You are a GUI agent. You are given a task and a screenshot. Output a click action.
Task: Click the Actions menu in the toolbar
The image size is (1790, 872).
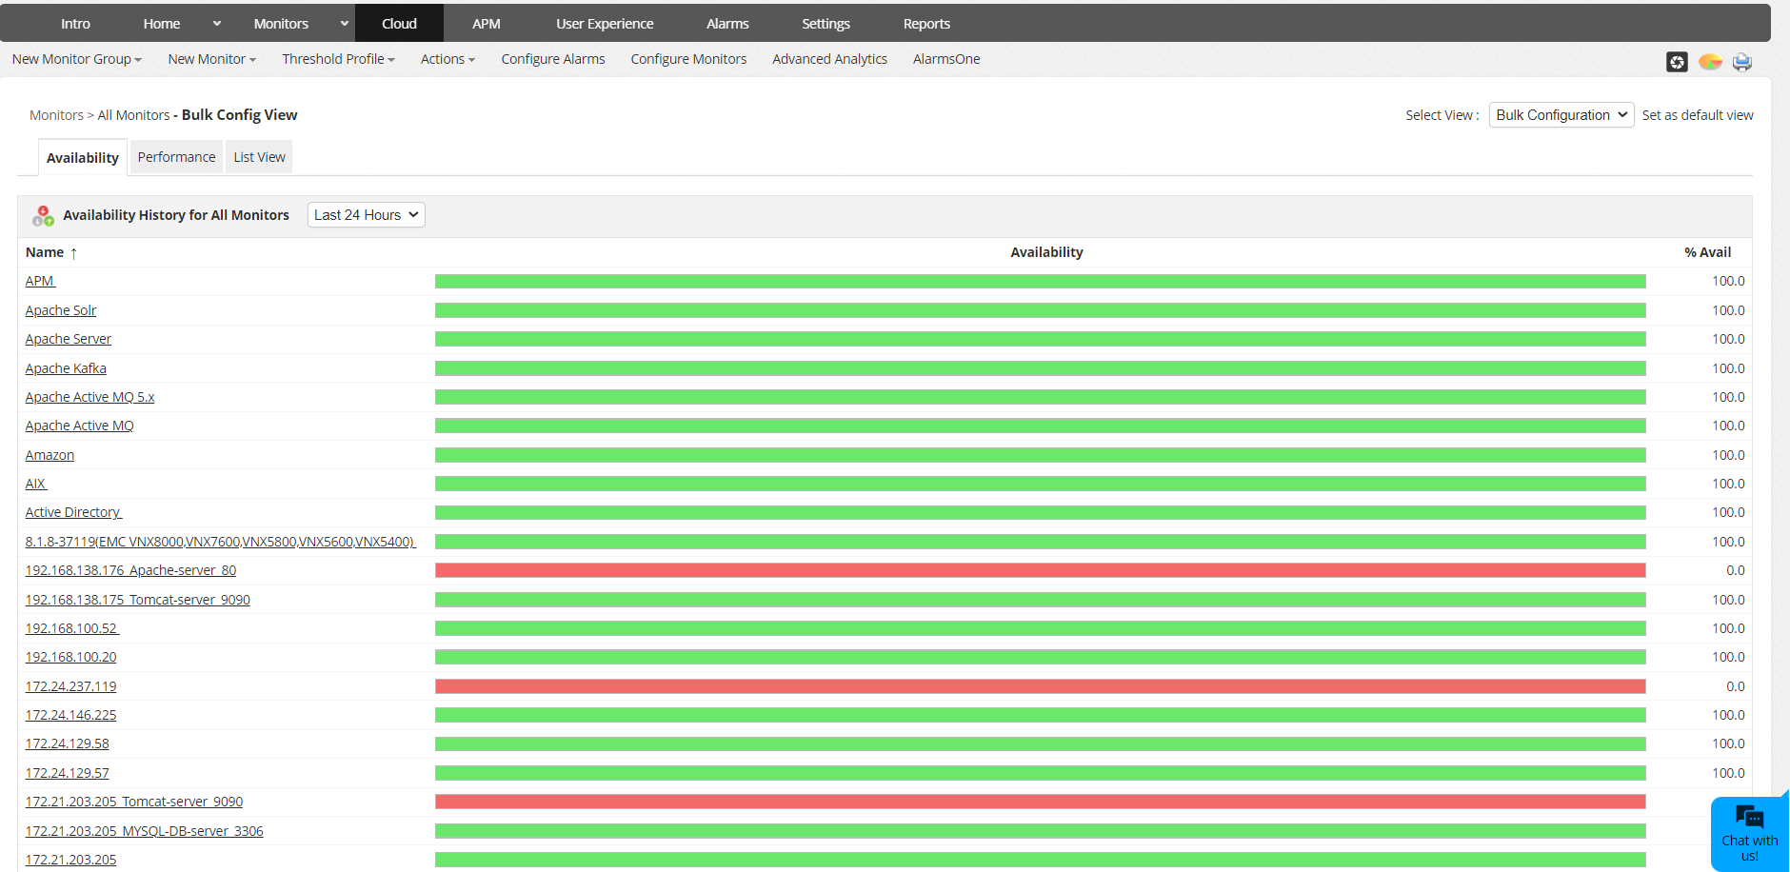tap(447, 59)
